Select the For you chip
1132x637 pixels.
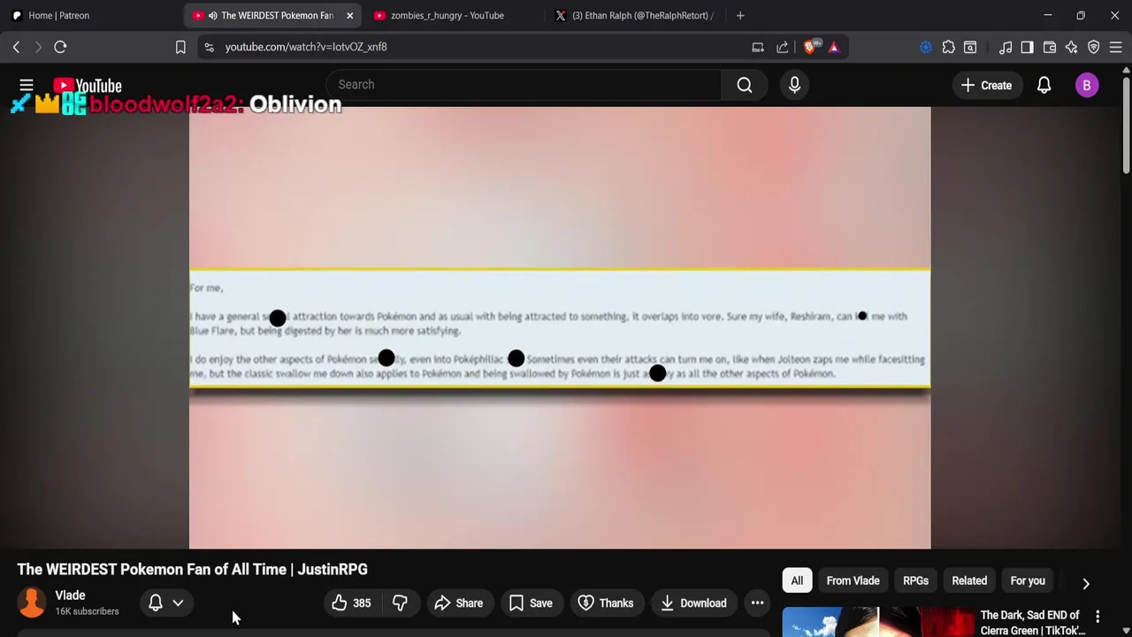pos(1028,580)
